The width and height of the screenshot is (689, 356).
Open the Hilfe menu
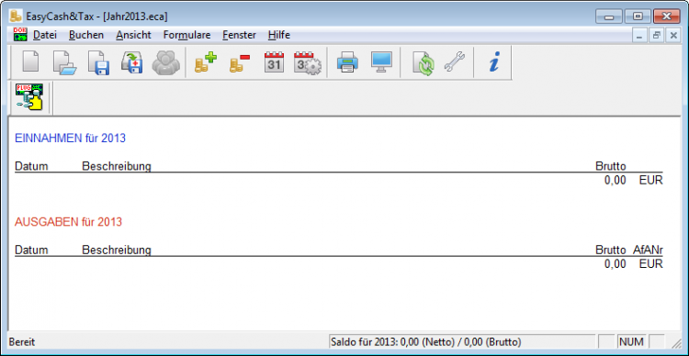(x=279, y=35)
